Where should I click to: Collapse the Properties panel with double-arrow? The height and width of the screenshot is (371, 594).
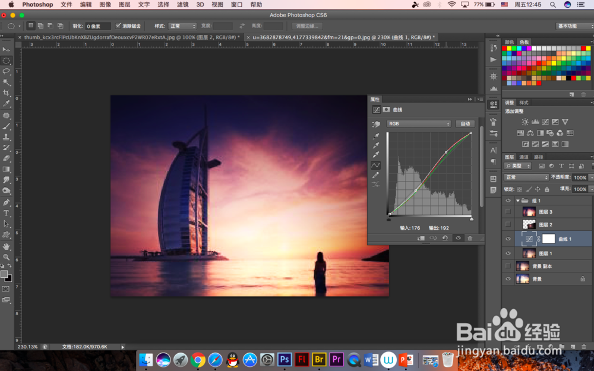click(x=470, y=99)
